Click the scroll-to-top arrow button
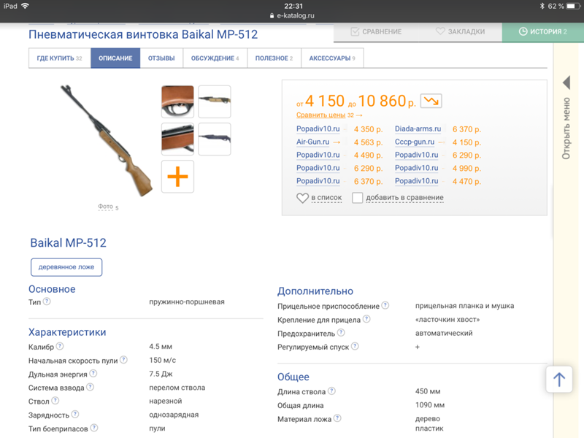Screen dimensions: 584x438 tap(559, 380)
